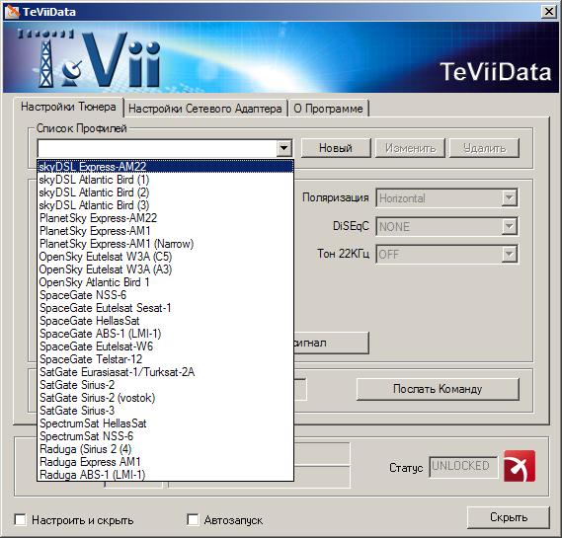Pick OpenSky Eutelsat W3A (C5) profile
The width and height of the screenshot is (562, 538).
click(x=165, y=257)
